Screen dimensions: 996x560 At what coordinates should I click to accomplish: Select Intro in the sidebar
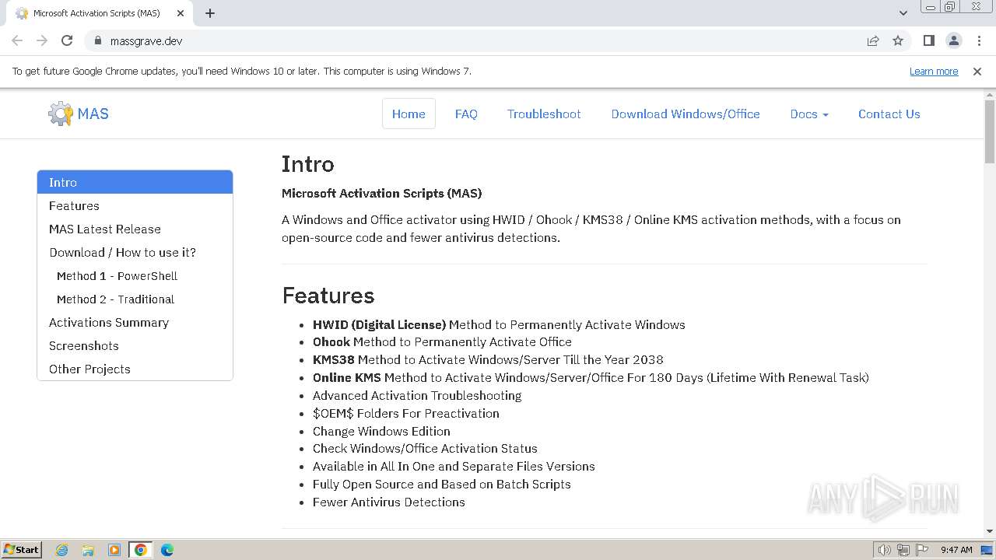point(135,182)
